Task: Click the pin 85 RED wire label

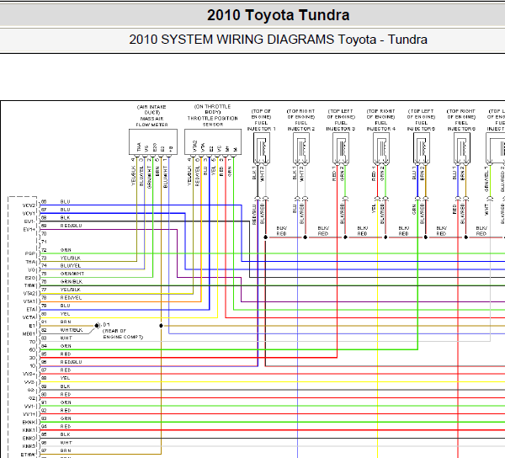Action: click(x=66, y=354)
